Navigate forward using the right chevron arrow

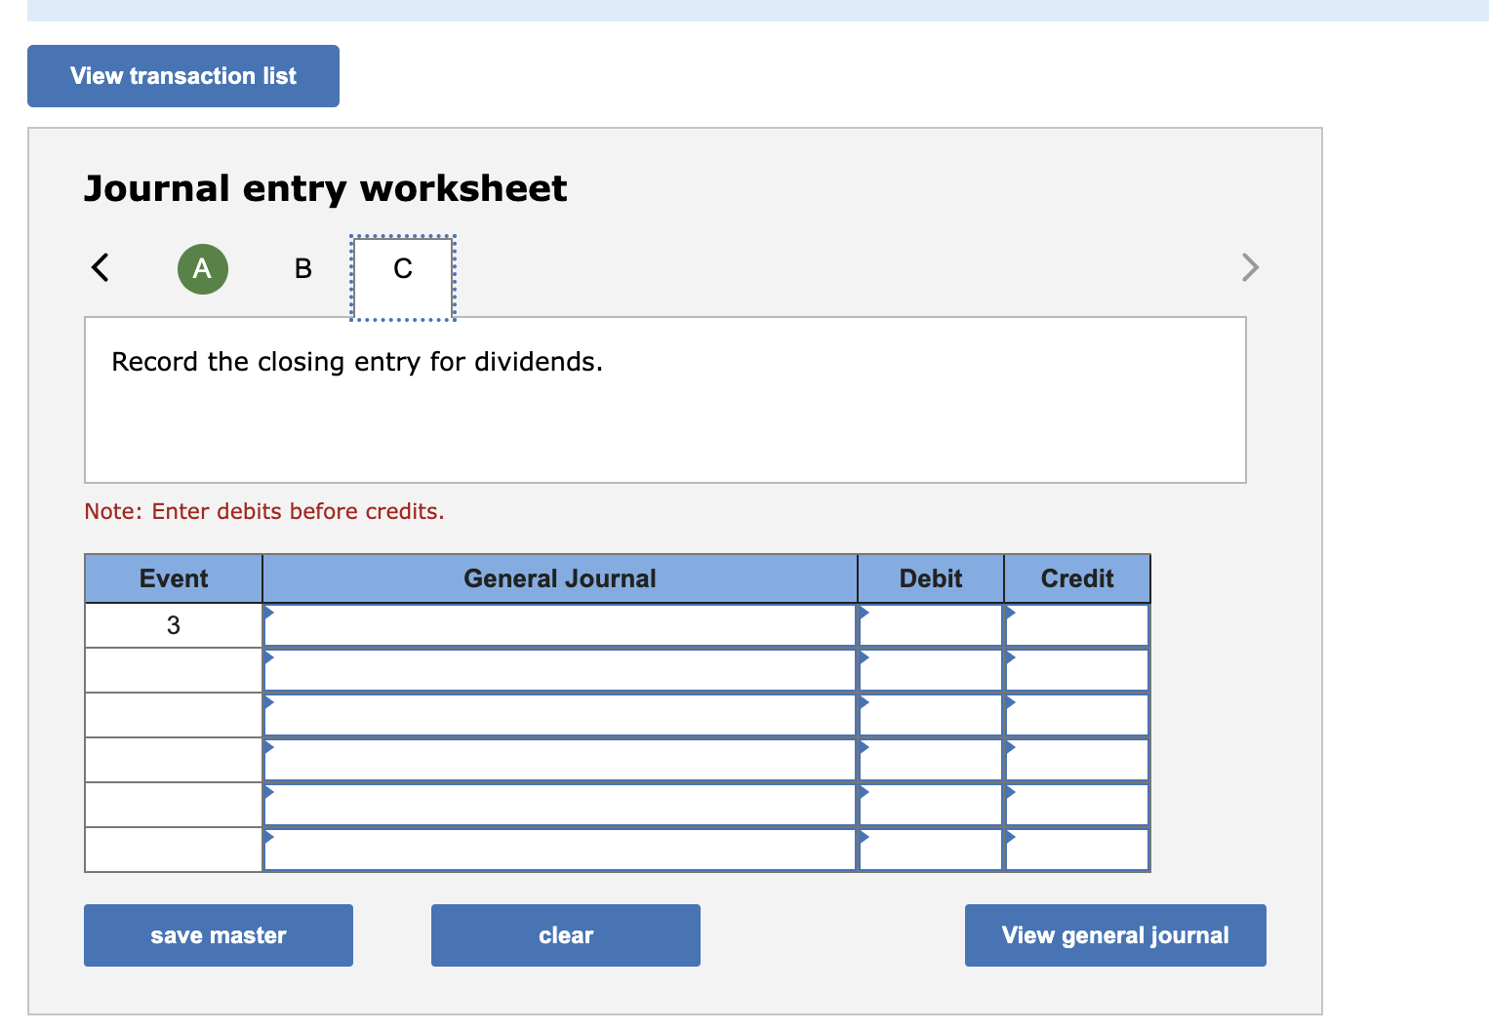click(1250, 267)
